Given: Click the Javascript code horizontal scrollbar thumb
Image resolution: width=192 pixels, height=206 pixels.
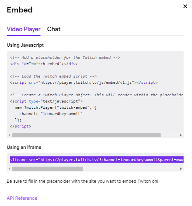Looking at the screenshot, I should click(x=86, y=135).
